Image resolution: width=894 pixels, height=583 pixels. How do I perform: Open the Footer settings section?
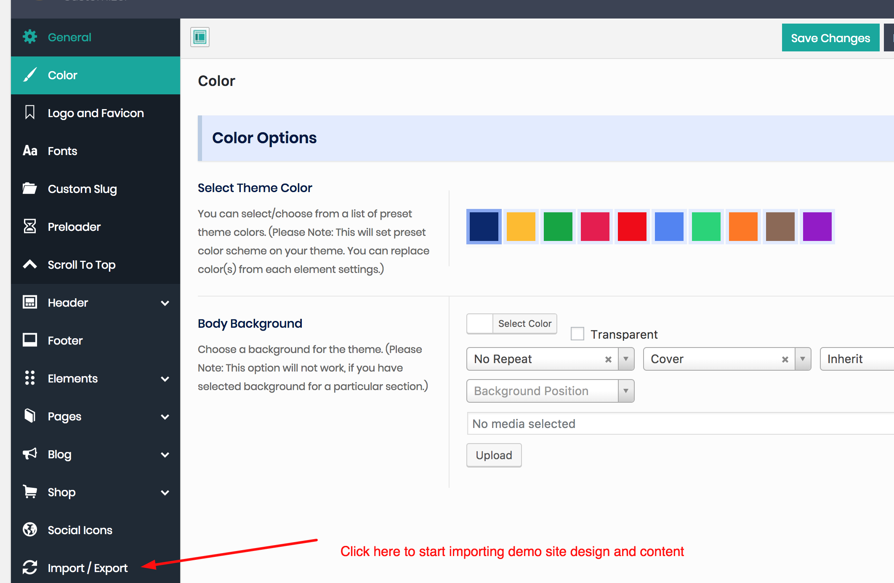click(65, 340)
